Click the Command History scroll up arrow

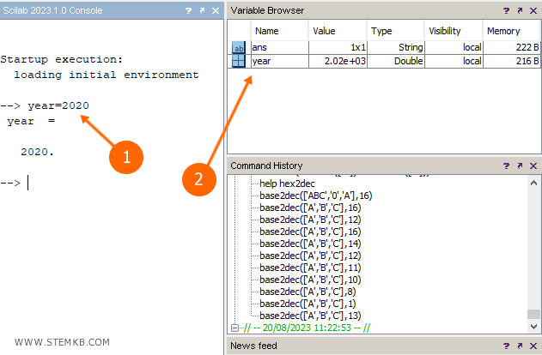coord(534,180)
